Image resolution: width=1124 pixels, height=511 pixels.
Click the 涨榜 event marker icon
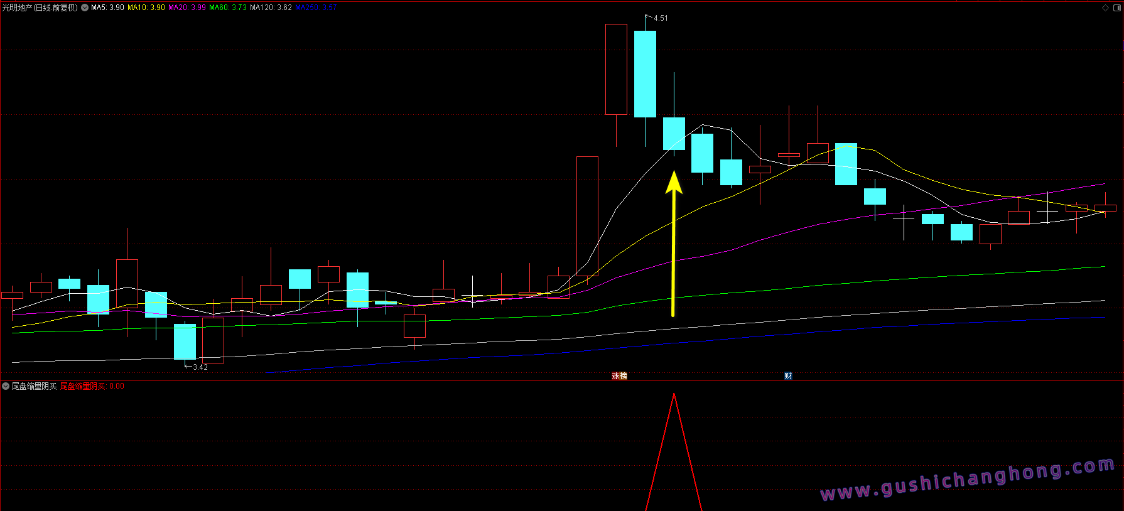tap(619, 376)
